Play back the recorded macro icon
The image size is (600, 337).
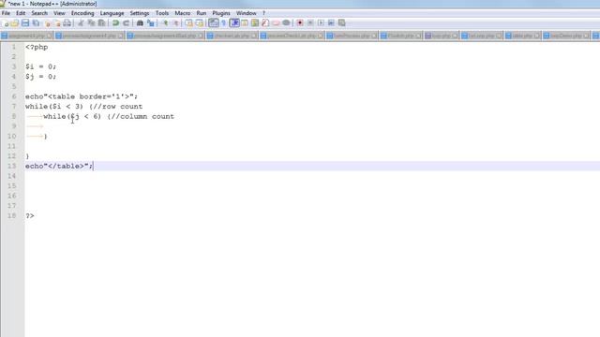(x=321, y=23)
